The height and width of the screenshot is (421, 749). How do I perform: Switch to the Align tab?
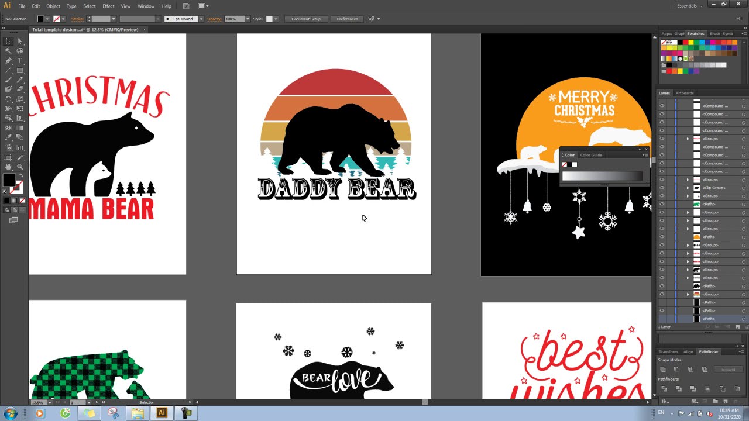click(688, 352)
